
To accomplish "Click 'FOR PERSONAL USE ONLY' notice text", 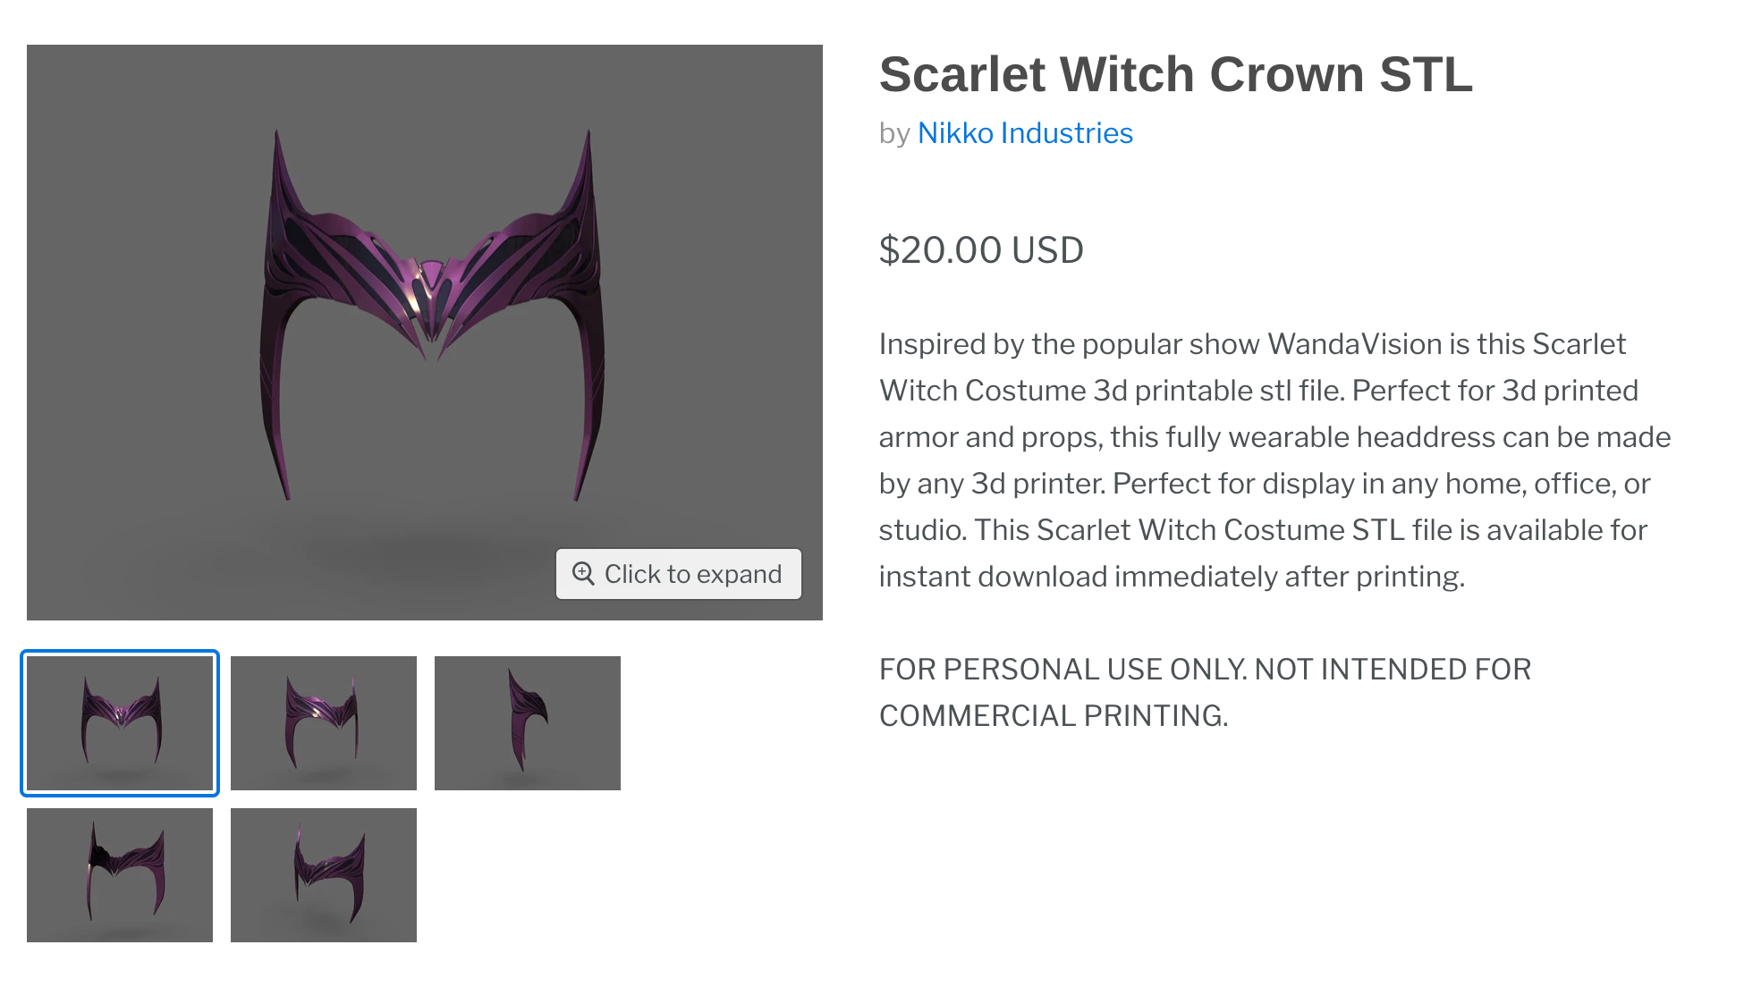I will [x=1062, y=670].
